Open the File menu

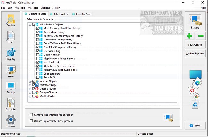3,8
